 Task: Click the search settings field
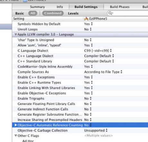click(128, 13)
